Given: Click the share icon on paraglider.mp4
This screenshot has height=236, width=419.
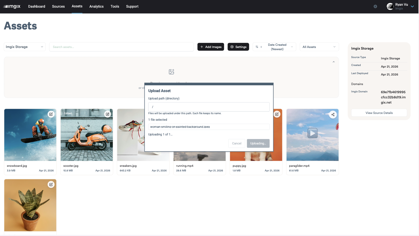Looking at the screenshot, I should coord(333,114).
